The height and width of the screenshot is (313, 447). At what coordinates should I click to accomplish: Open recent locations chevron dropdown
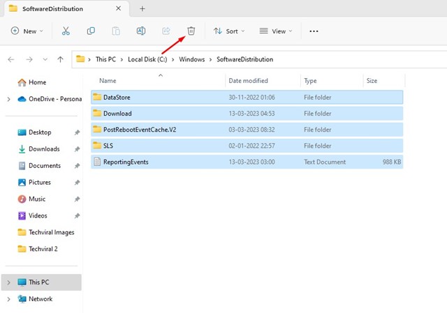click(x=45, y=59)
